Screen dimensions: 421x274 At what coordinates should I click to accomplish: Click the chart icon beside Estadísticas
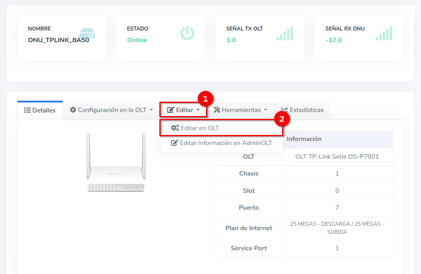click(285, 110)
